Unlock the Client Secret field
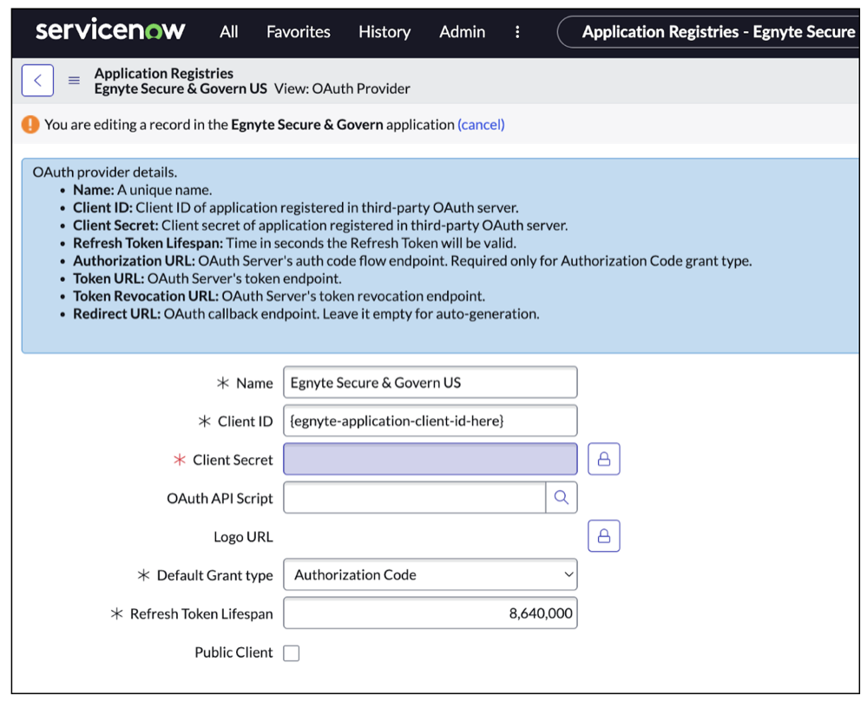 603,458
